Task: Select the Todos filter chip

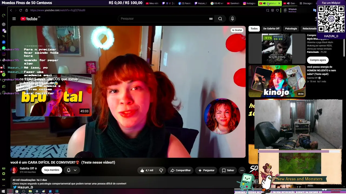Action: coord(254,29)
